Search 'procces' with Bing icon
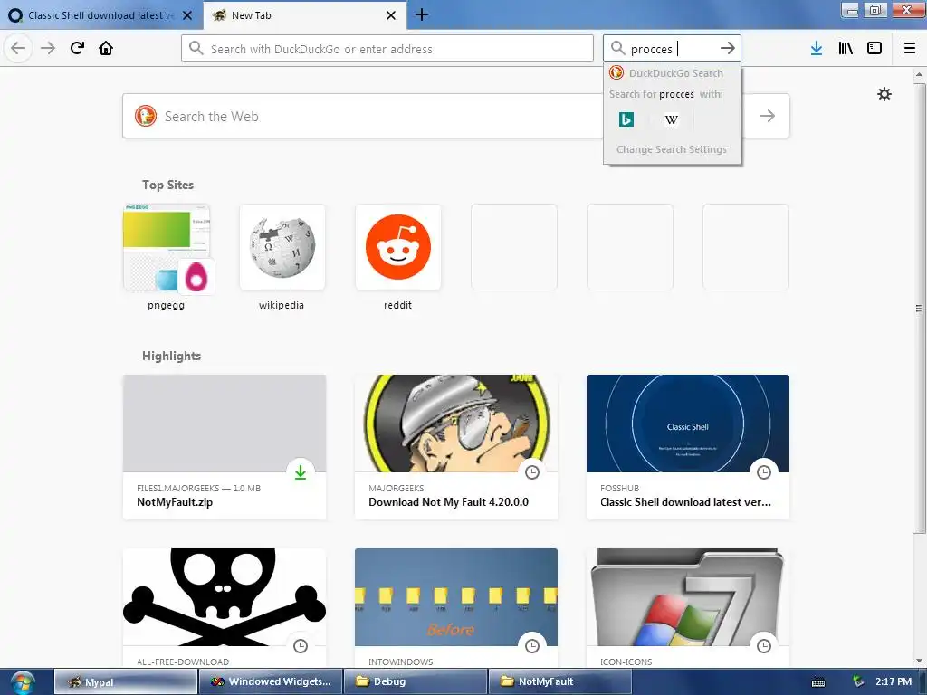 pos(626,120)
